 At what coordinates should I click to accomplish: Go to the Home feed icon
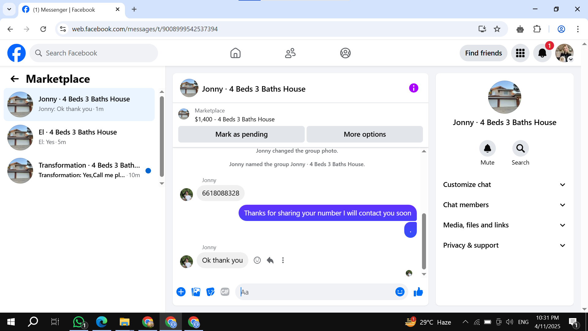tap(235, 53)
